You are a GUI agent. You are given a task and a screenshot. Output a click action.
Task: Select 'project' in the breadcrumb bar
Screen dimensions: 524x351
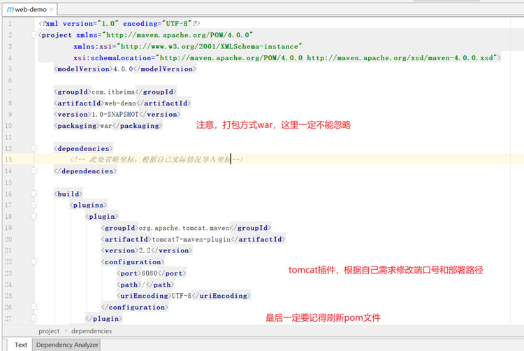click(49, 331)
